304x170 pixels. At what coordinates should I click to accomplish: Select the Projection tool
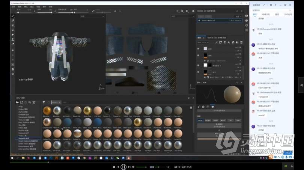coord(13,25)
